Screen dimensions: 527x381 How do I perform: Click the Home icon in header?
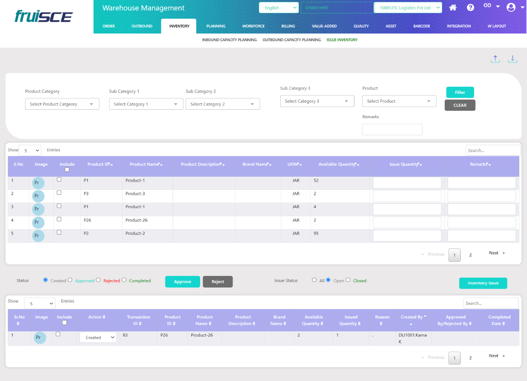pos(453,8)
